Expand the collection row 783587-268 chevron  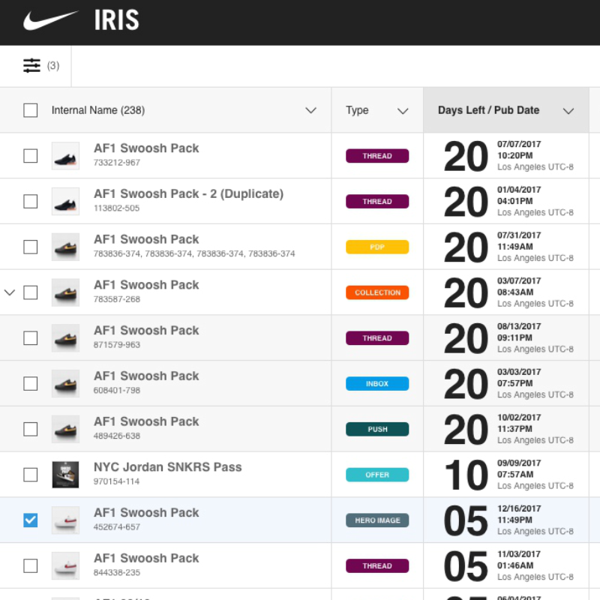(10, 292)
